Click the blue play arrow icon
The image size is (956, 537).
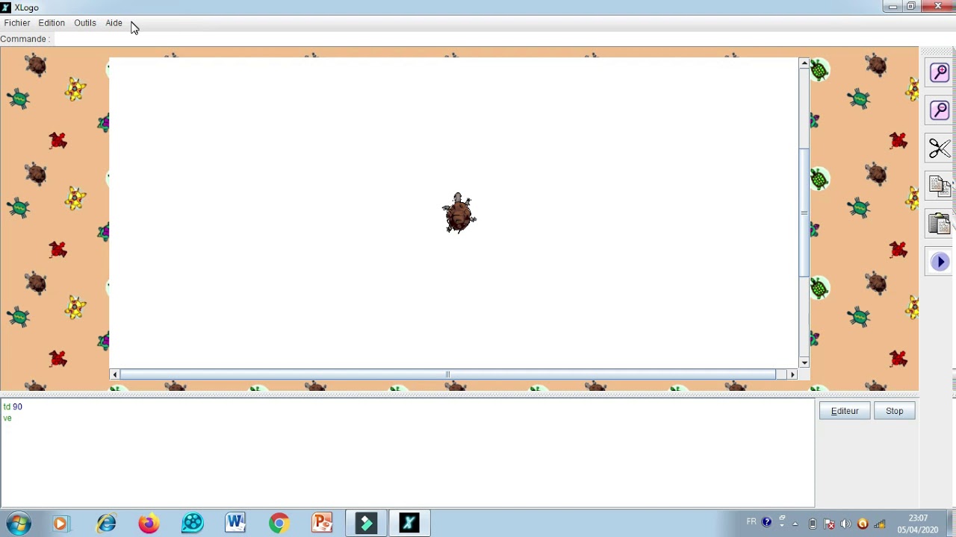click(940, 262)
